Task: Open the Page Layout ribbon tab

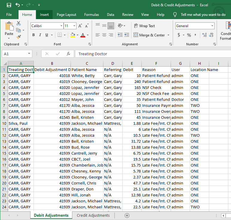Action: point(66,15)
